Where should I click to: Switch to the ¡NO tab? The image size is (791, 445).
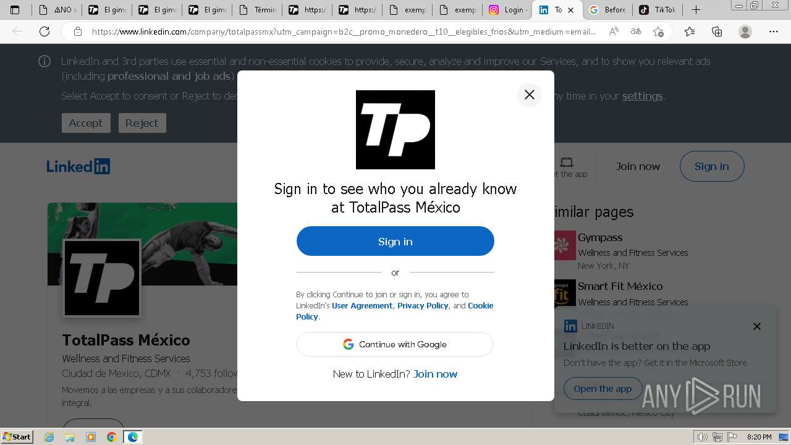tap(57, 10)
